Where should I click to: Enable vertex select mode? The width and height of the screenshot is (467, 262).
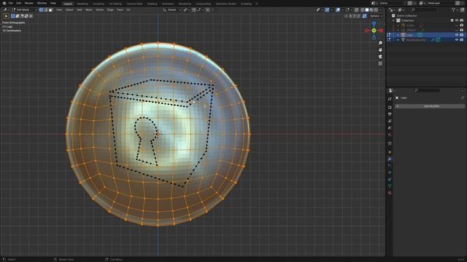point(41,9)
